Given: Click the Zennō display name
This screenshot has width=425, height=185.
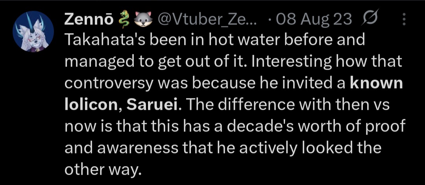Looking at the screenshot, I should click(89, 19).
